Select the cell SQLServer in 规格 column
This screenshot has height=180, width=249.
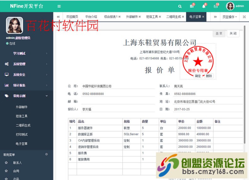tap(131, 134)
